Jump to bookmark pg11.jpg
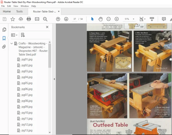 tap(27, 119)
